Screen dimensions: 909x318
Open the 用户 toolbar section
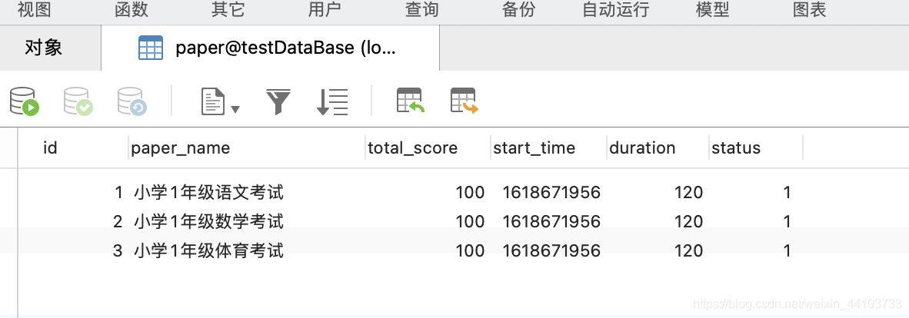(325, 9)
